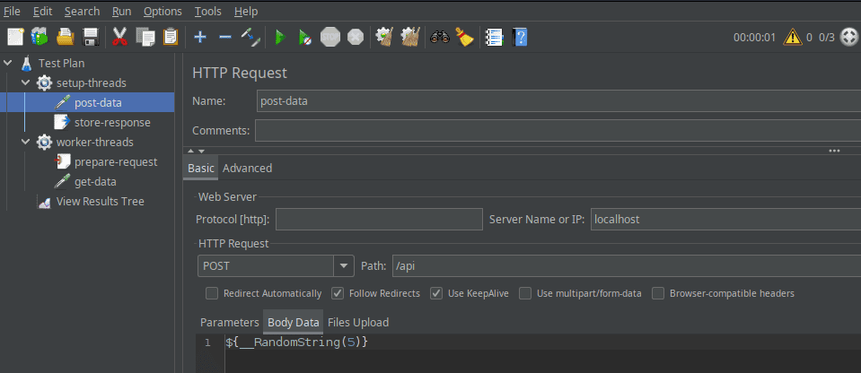
Task: Click the Save test plan icon
Action: tap(91, 37)
